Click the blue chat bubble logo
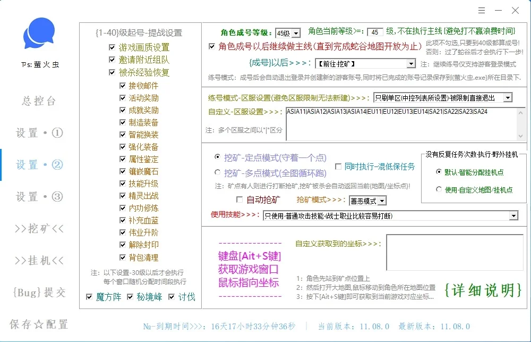Viewport: 531px width, 342px height. (x=39, y=34)
